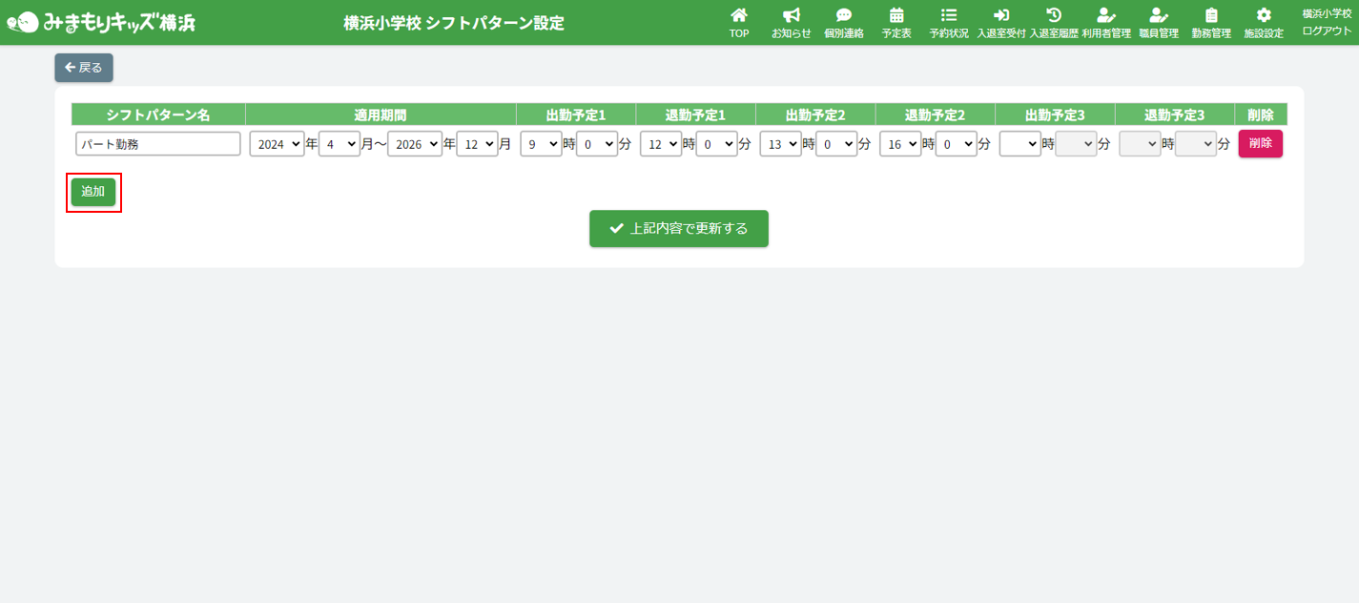
Task: Open 個別連絡 chat bubble icon
Action: coord(843,16)
